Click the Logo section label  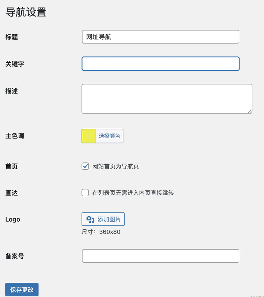[13, 219]
